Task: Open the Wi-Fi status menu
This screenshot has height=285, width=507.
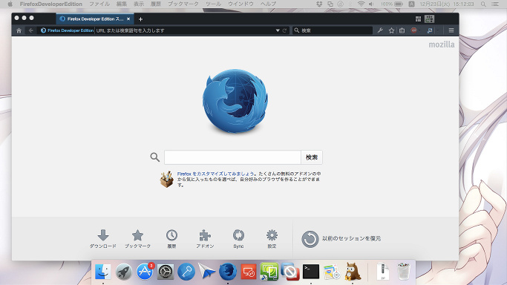Action: click(361, 4)
